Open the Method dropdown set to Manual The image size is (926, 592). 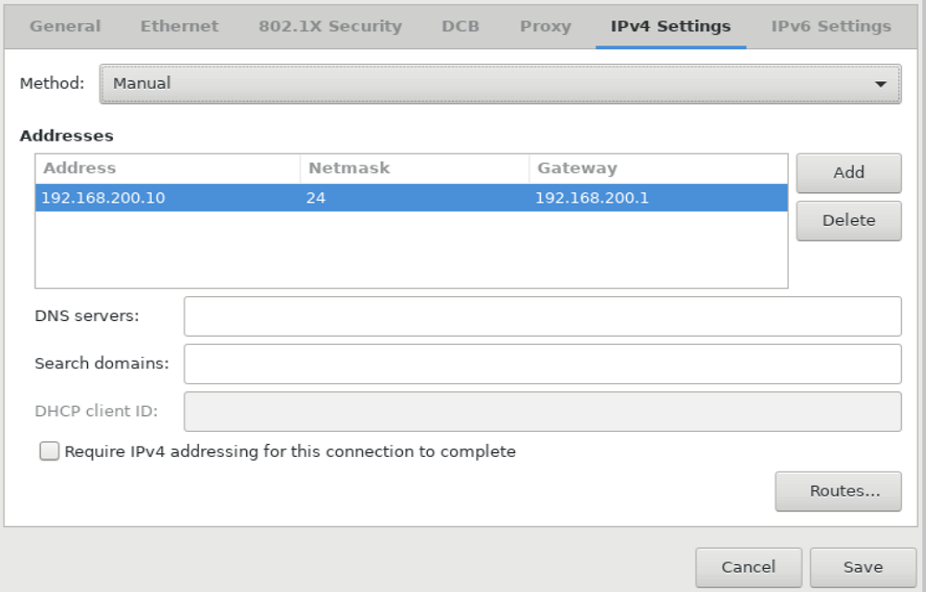point(500,83)
